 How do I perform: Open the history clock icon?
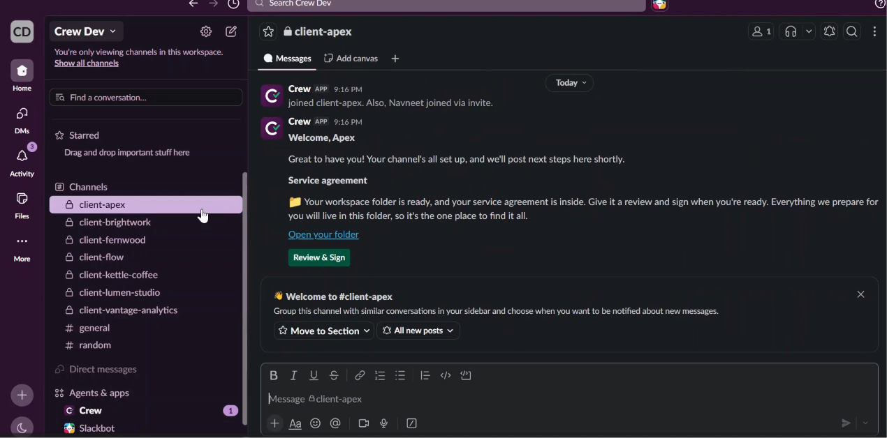click(234, 3)
